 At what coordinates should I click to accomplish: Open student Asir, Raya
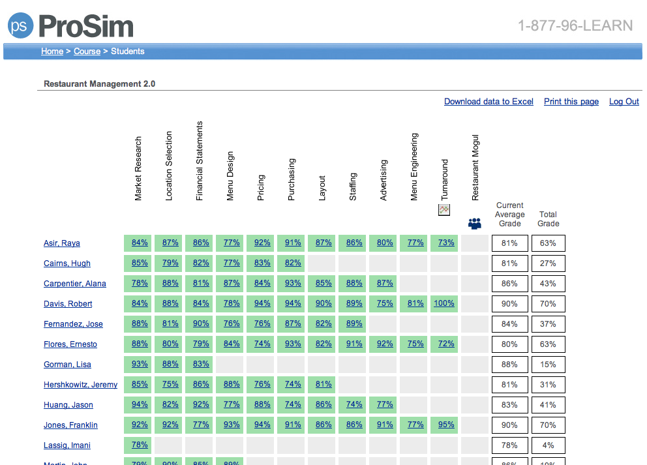[62, 243]
